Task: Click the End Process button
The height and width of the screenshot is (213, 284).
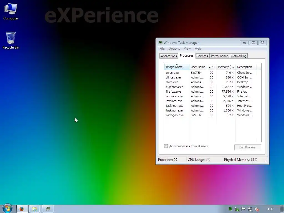Action: pos(248,147)
